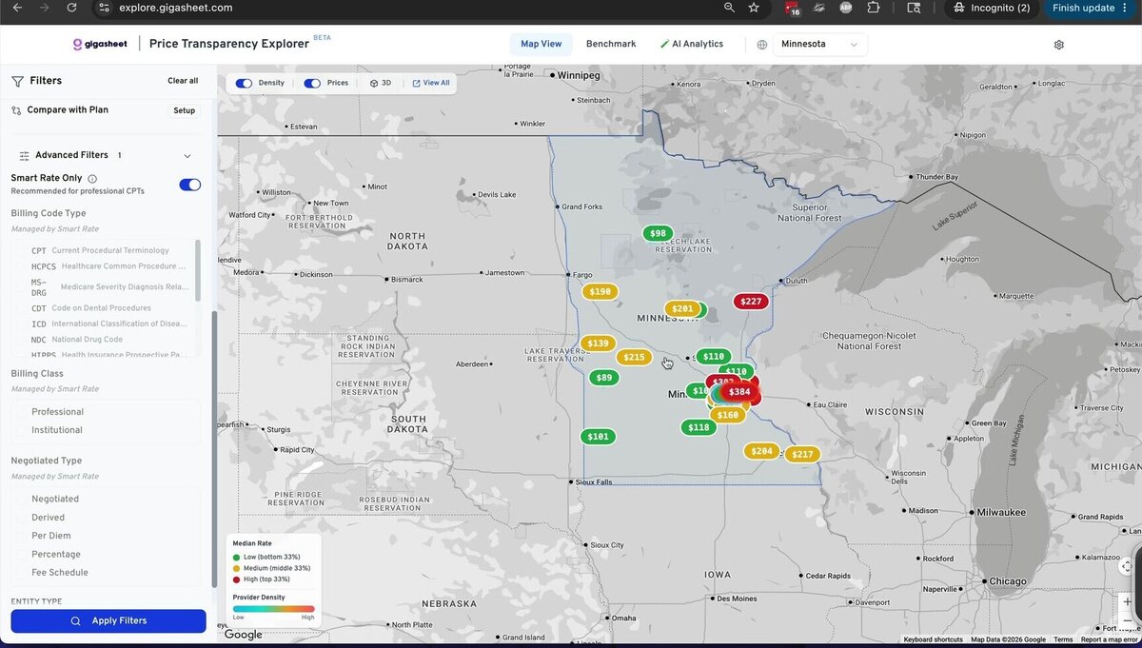Go back in browser history
The height and width of the screenshot is (648, 1142).
click(x=16, y=8)
